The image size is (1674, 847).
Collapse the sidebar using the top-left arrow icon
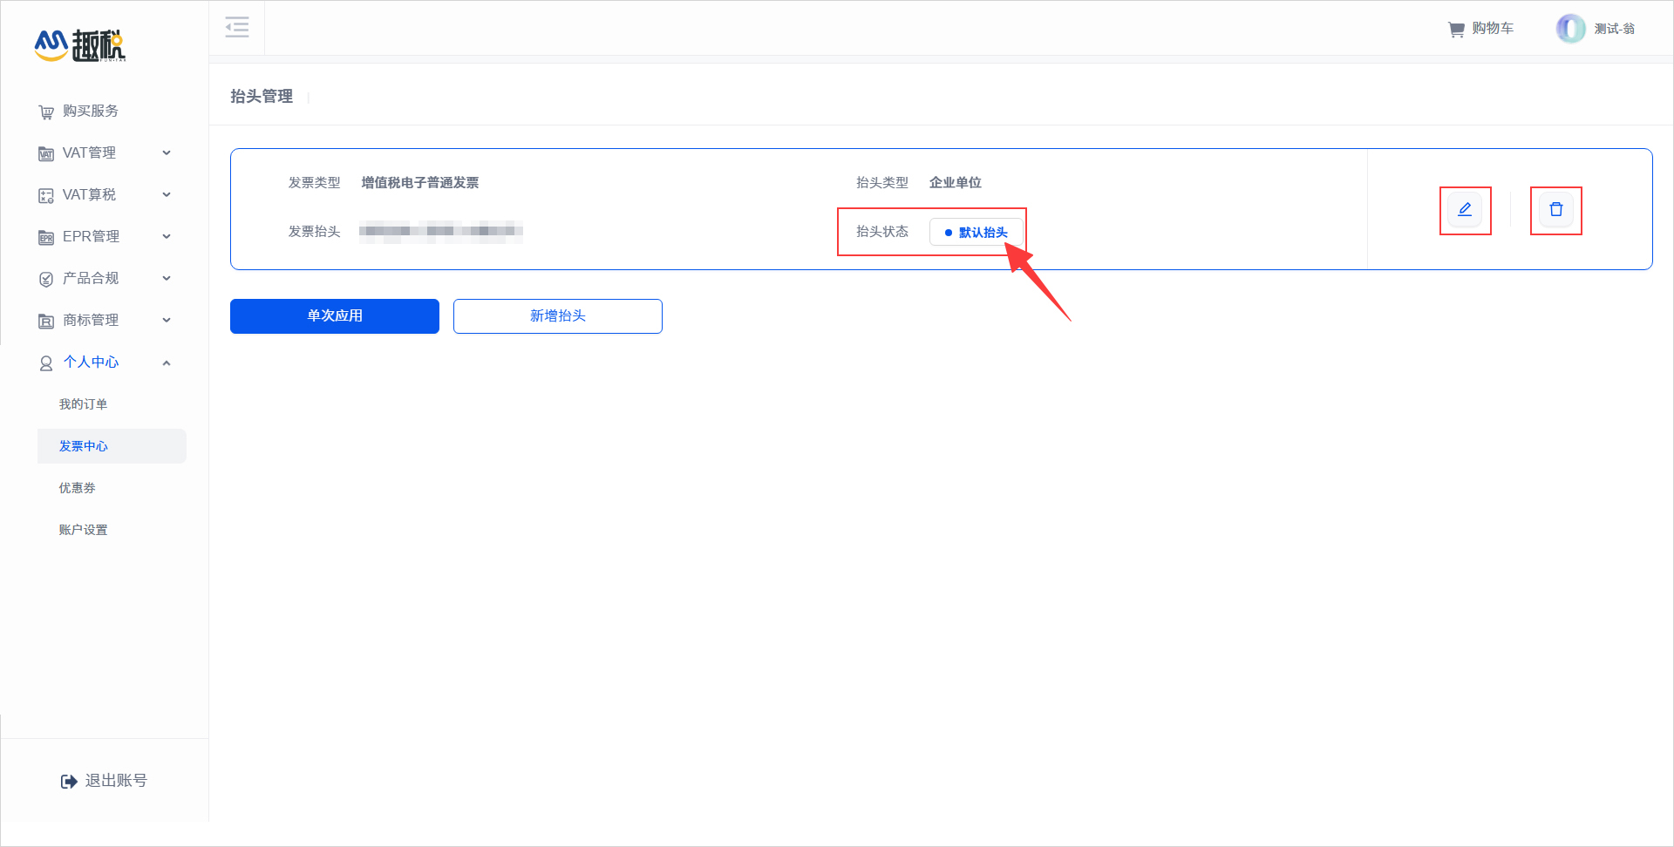[237, 27]
